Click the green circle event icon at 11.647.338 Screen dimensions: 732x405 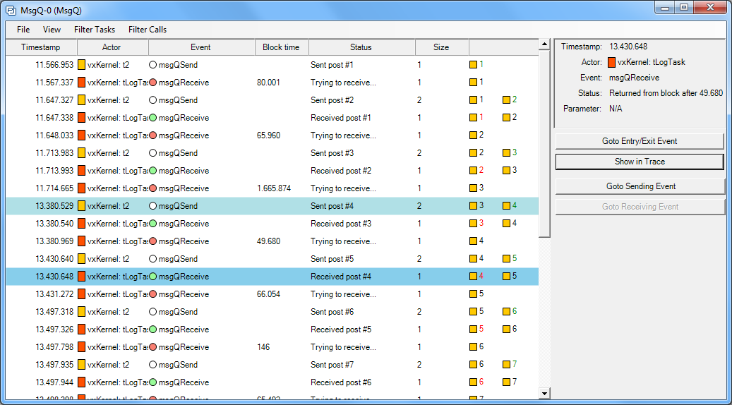tap(153, 118)
